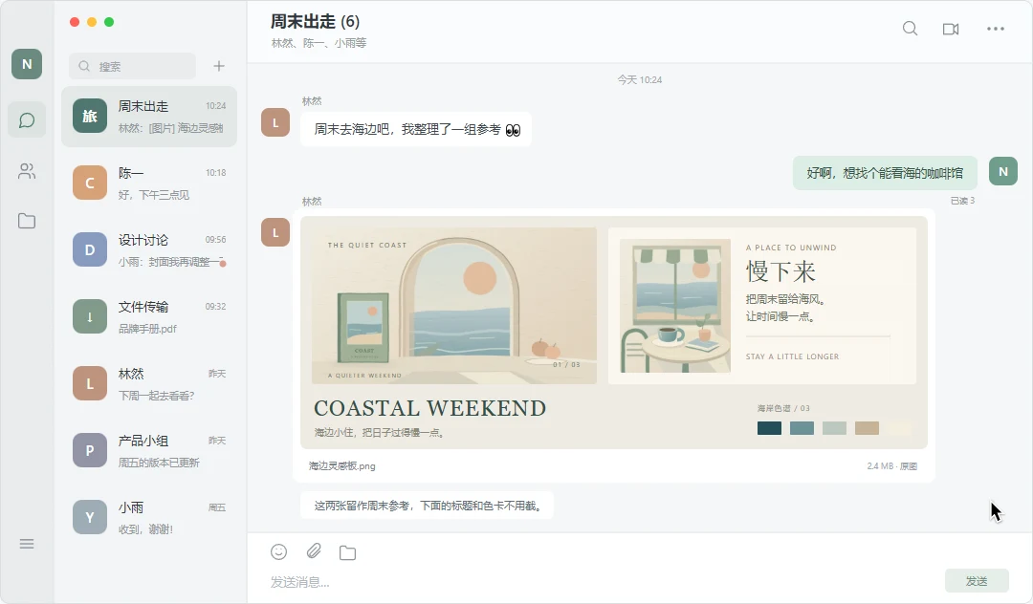Start a video call

pos(951,29)
